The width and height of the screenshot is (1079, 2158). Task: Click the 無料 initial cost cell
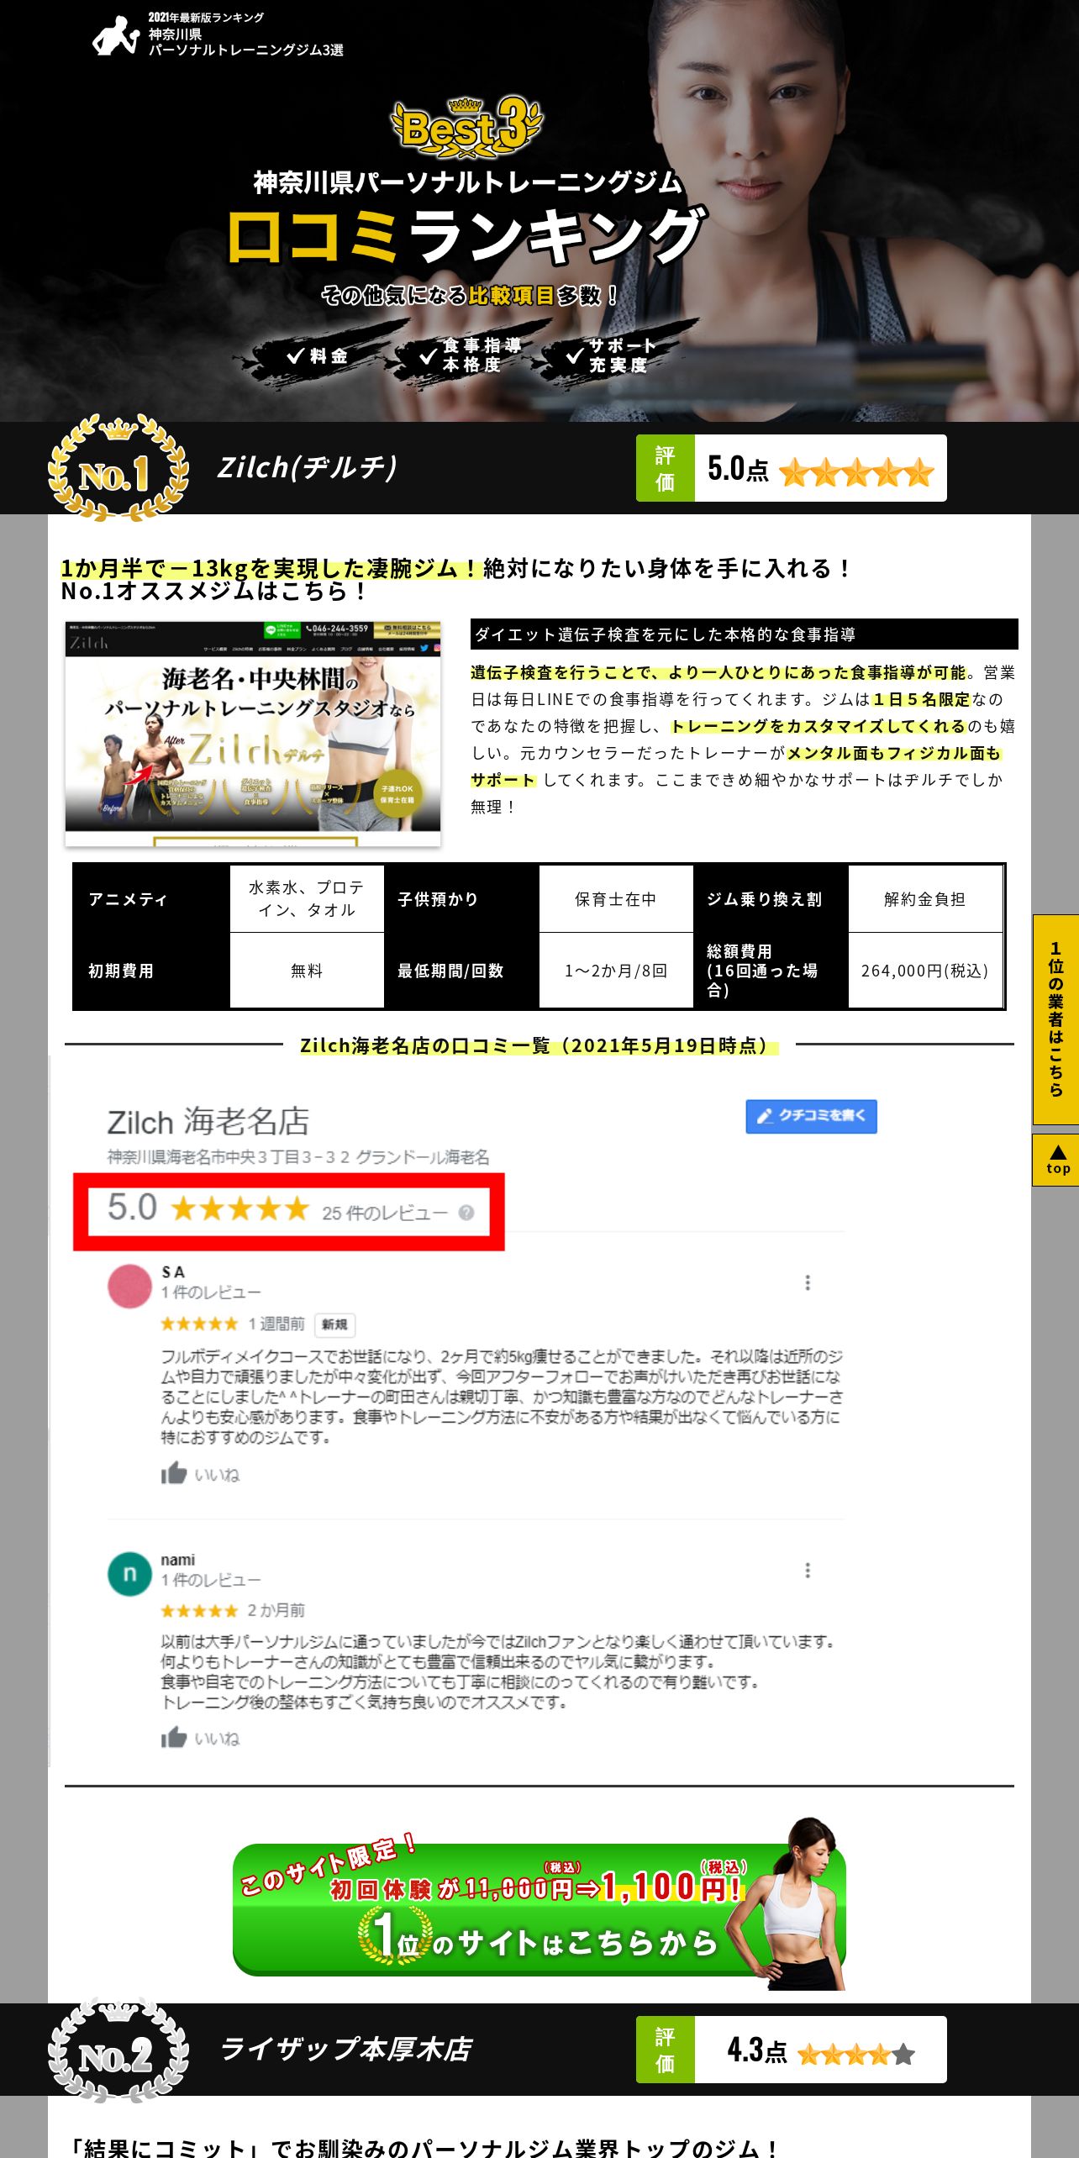pyautogui.click(x=307, y=971)
